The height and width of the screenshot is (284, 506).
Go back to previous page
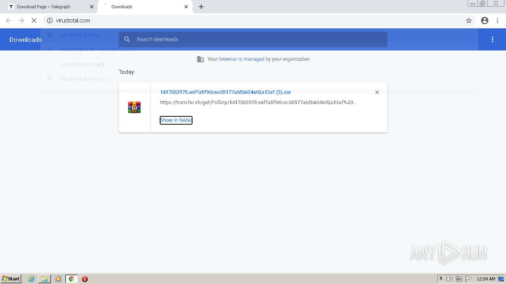point(9,21)
